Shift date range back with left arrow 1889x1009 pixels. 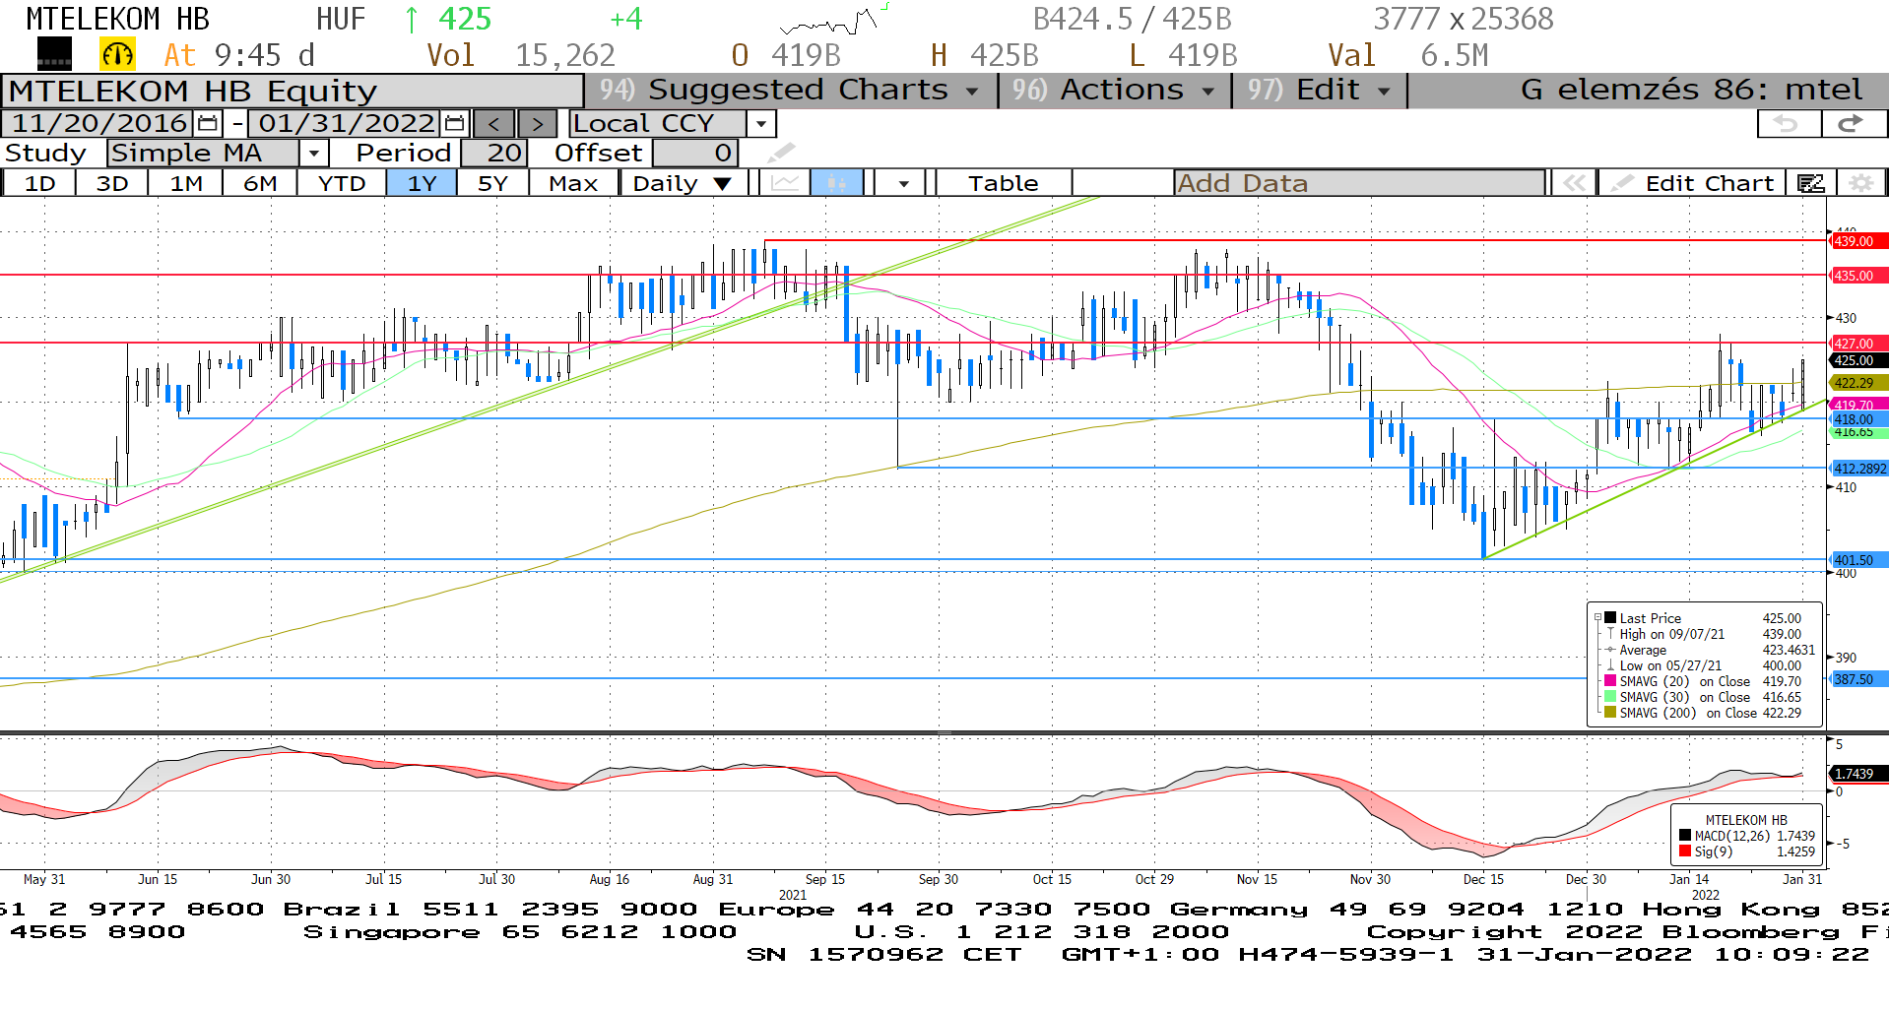[493, 123]
